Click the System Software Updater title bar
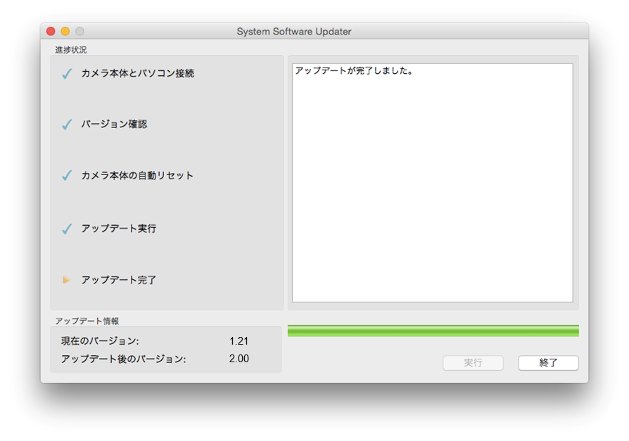This screenshot has width=629, height=441. (x=294, y=31)
